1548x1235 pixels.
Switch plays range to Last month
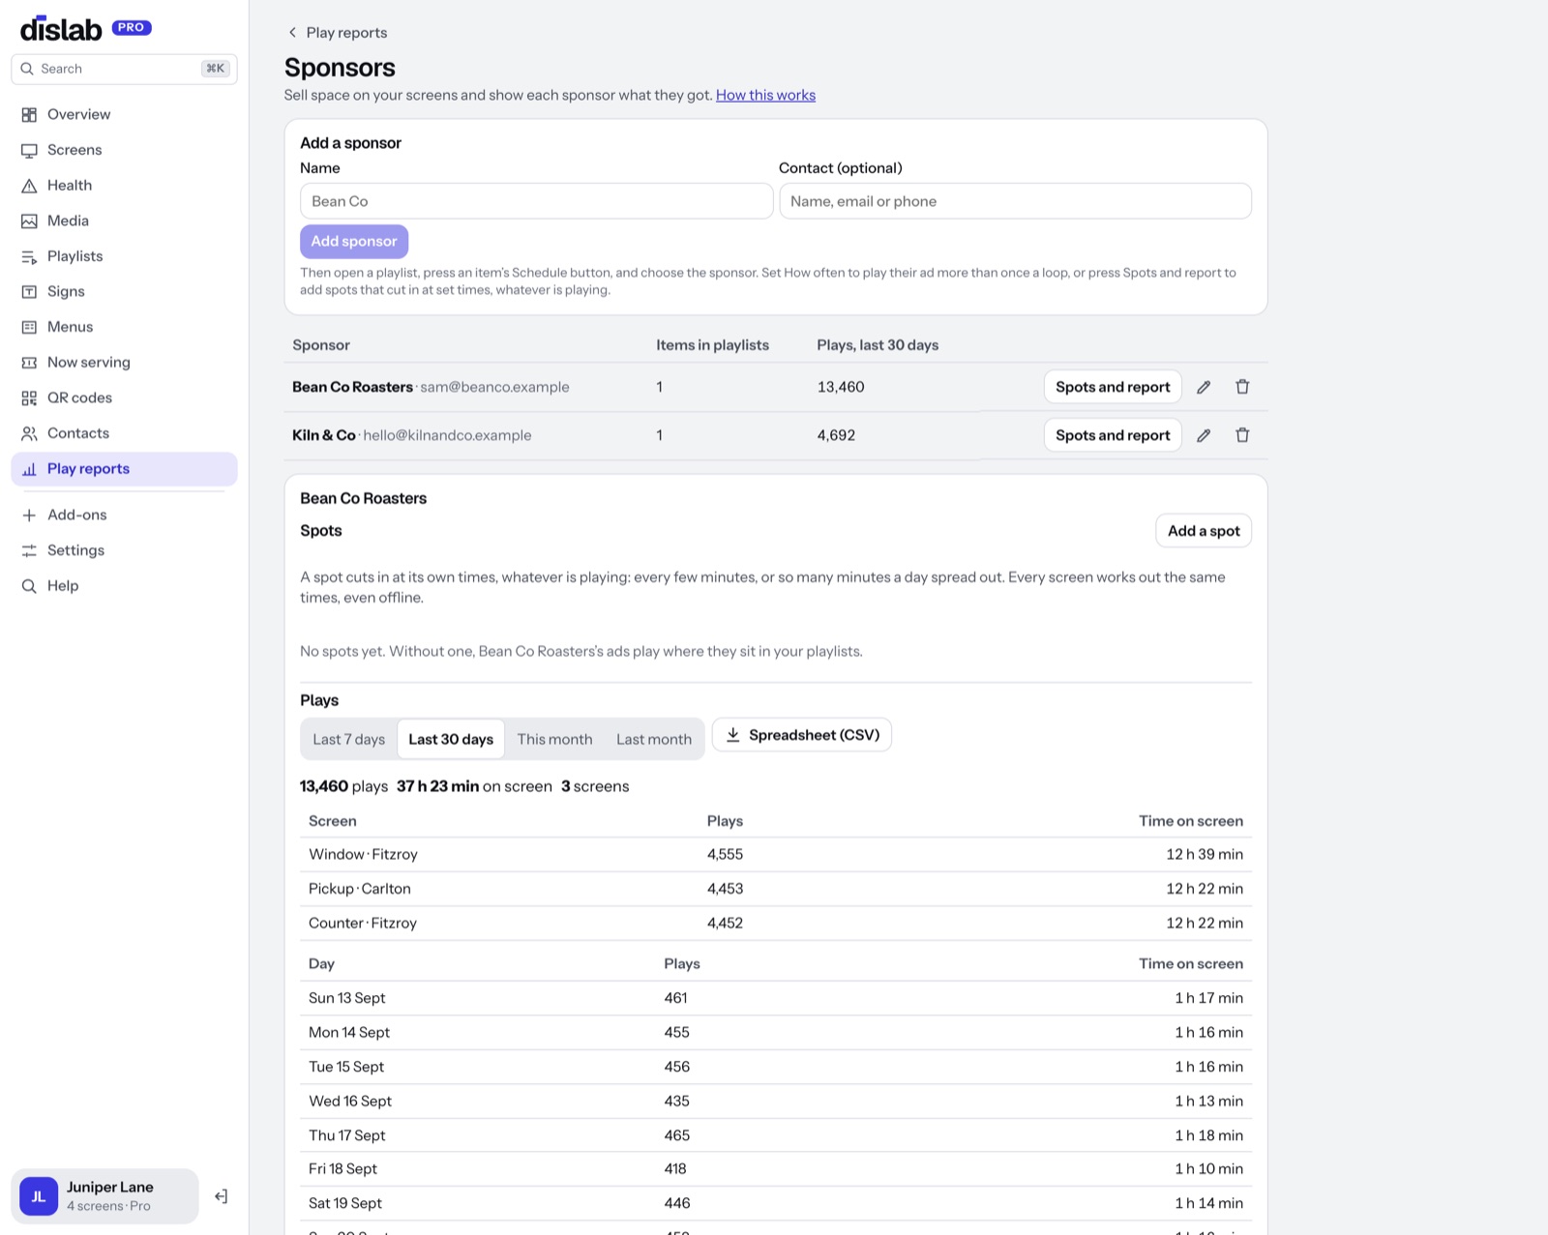click(654, 739)
